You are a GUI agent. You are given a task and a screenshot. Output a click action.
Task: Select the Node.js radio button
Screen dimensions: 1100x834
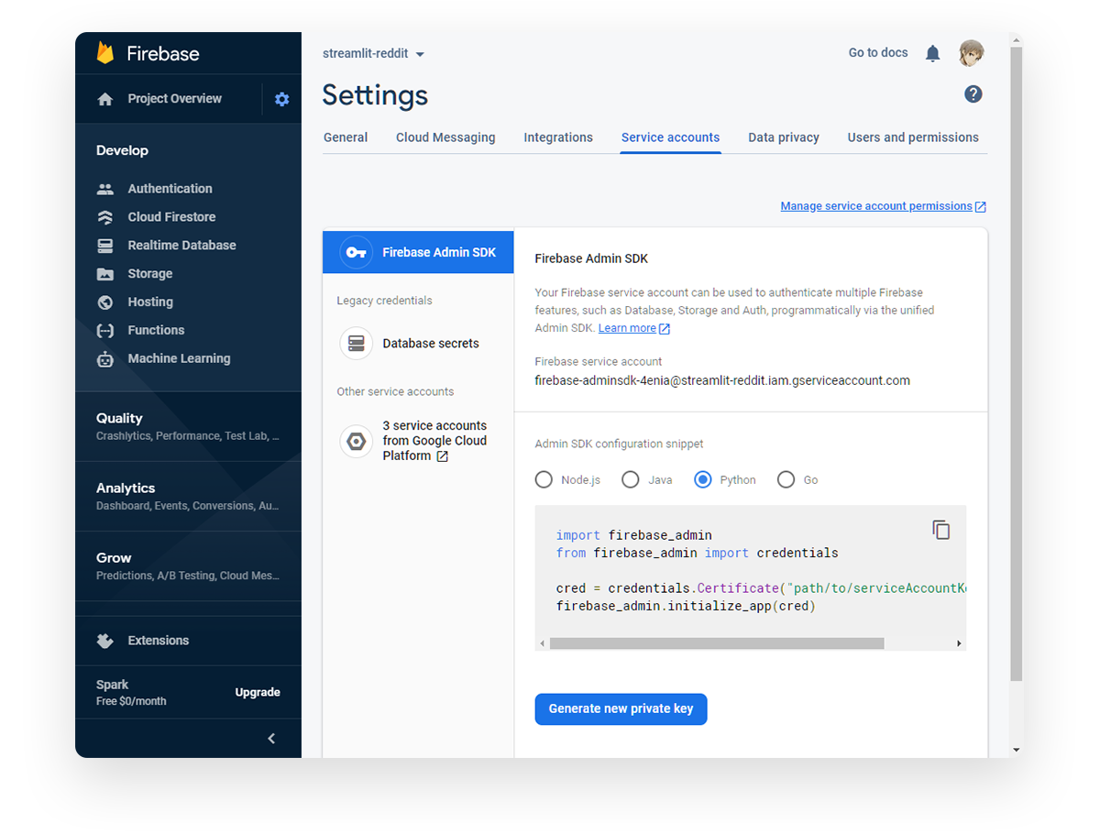(544, 479)
